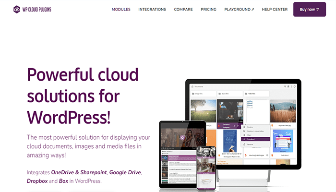This screenshot has width=336, height=192.
Task: Choose 'Preview in new window' in context menu
Action: 255,131
